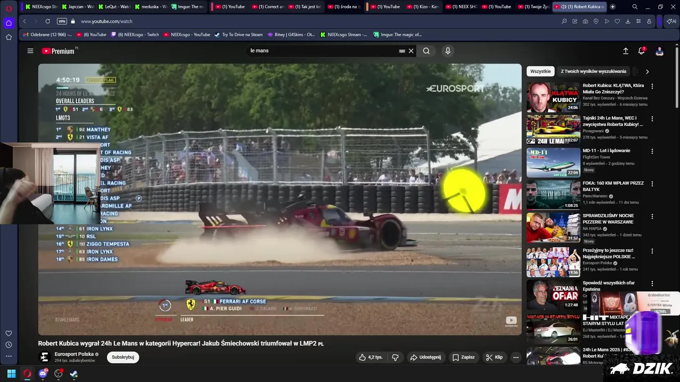This screenshot has width=680, height=382.
Task: Open Discord from the taskbar
Action: click(42, 374)
